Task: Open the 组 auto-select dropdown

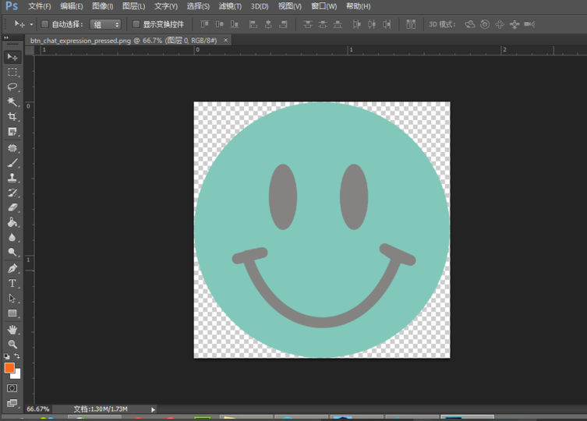Action: pos(105,24)
